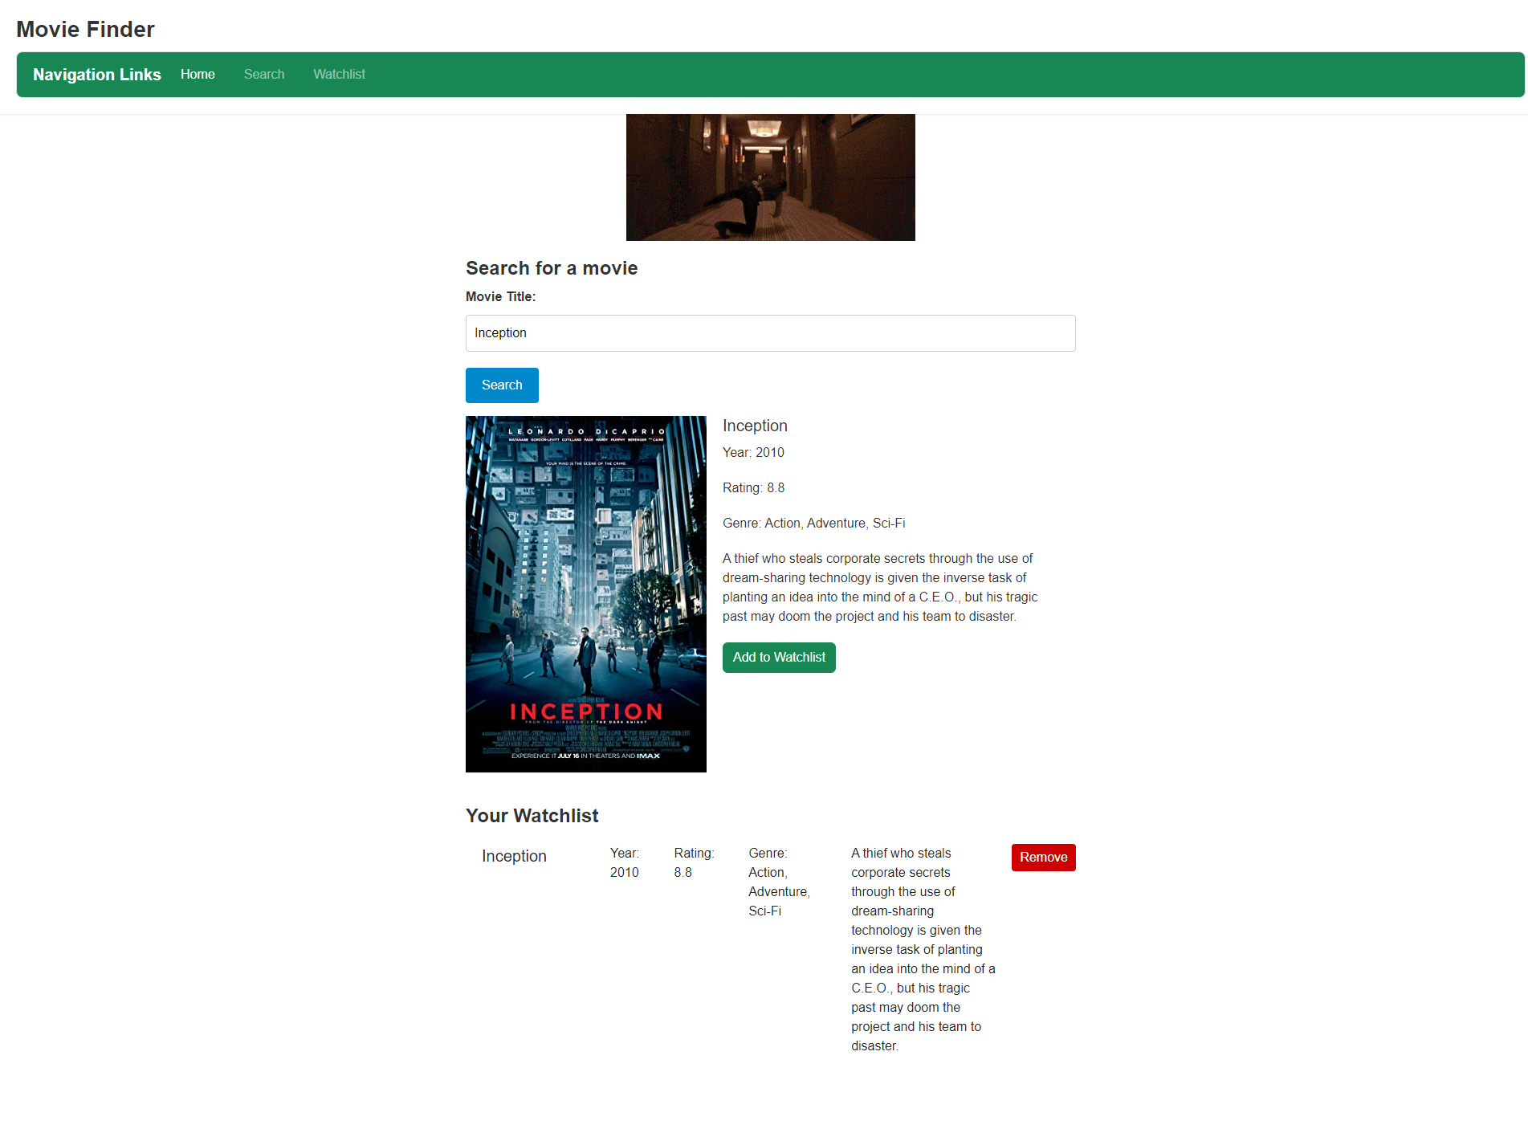Click the movie plot description paragraph
1528x1133 pixels.
pos(879,587)
